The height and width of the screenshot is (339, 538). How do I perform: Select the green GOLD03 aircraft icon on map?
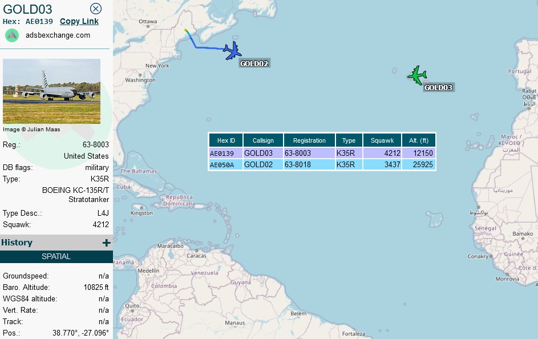(417, 75)
